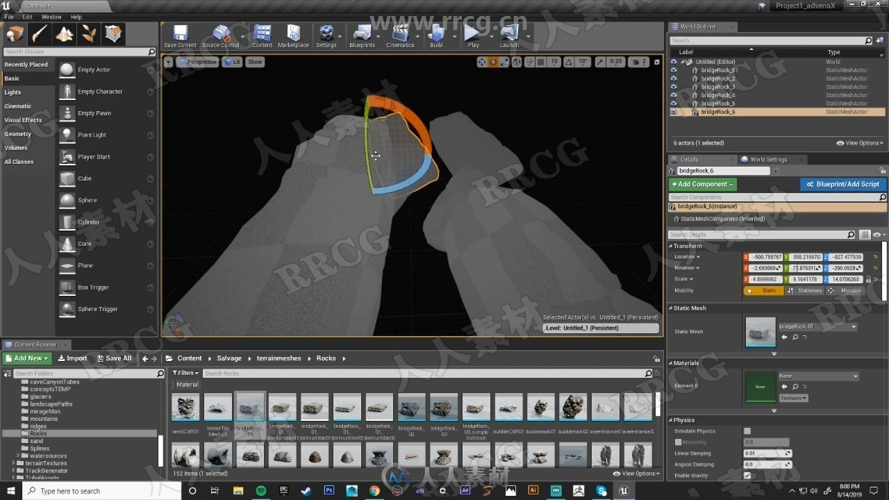Click Build lighting toolbar icon
Image resolution: width=889 pixels, height=500 pixels.
436,36
